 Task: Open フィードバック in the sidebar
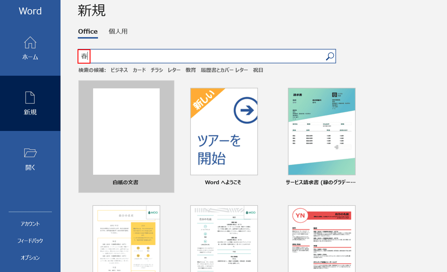tap(30, 241)
